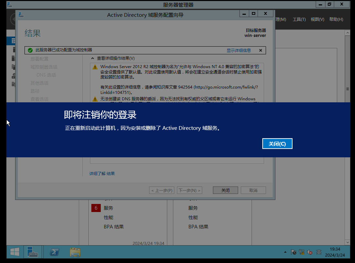Select 查看选项 in wizard step list

39,99
